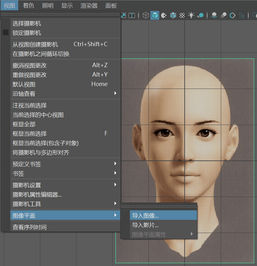This screenshot has height=266, width=257.
Task: Tick the 锁定摄影机 checkbox
Action: pyautogui.click(x=6, y=33)
